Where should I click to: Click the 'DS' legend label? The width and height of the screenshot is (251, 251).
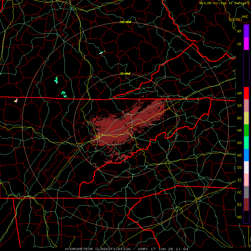(x=239, y=168)
